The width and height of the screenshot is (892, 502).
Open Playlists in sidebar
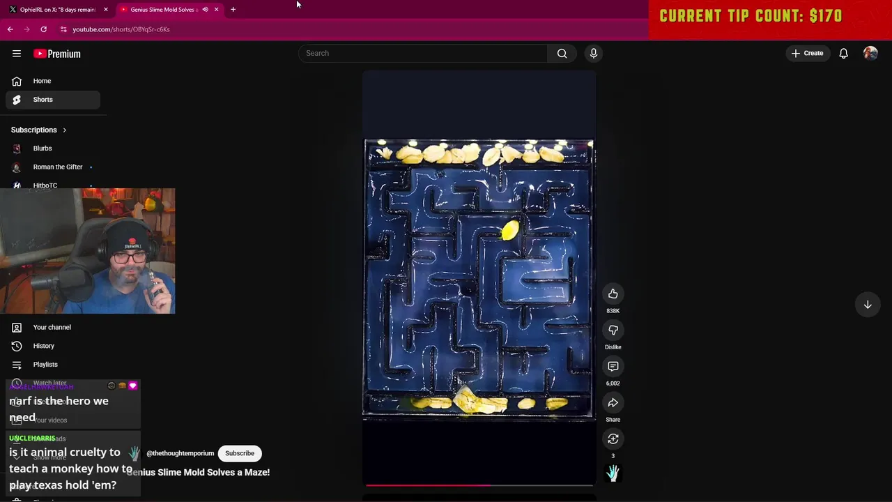tap(53, 365)
